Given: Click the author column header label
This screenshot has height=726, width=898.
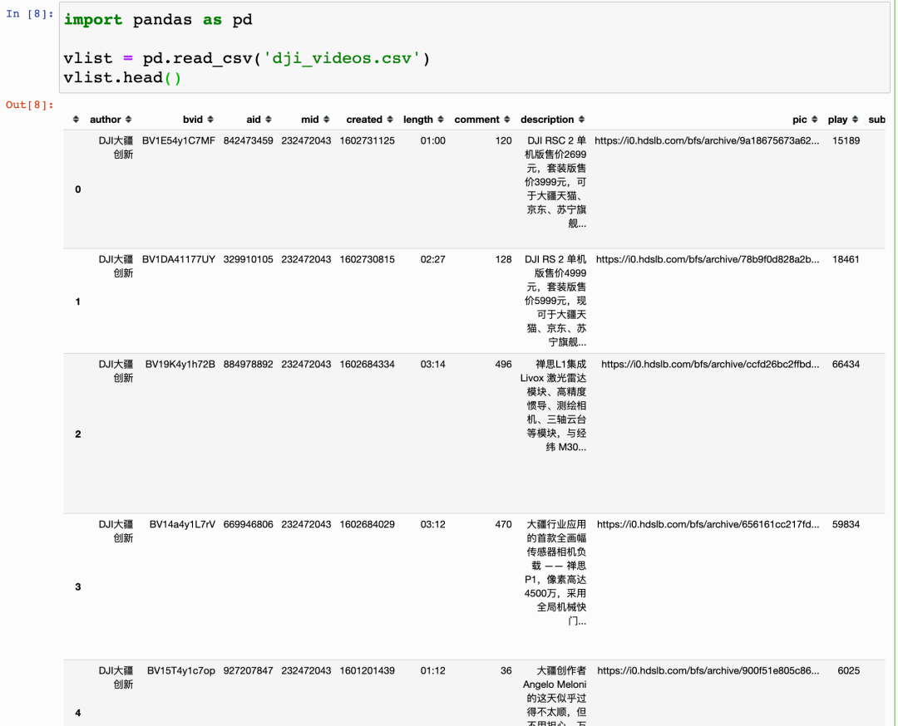Looking at the screenshot, I should coord(106,120).
